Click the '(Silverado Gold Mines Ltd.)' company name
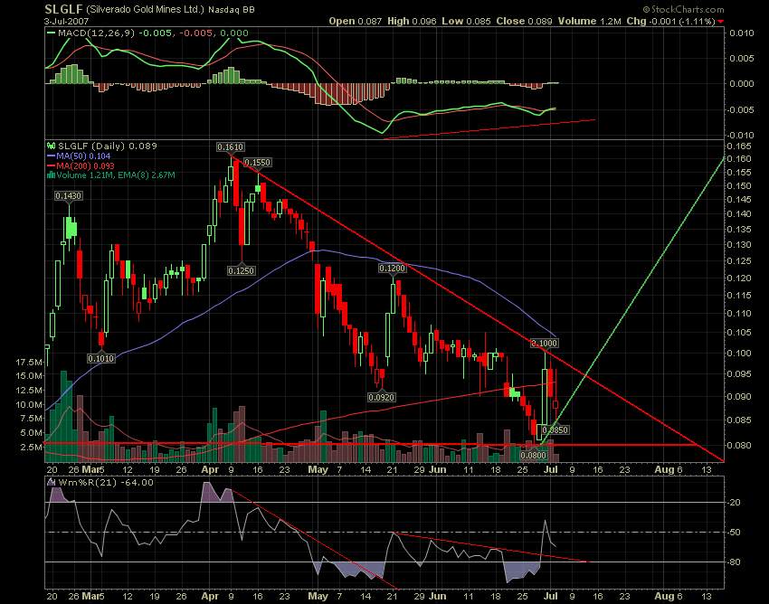The width and height of the screenshot is (769, 604). click(145, 9)
